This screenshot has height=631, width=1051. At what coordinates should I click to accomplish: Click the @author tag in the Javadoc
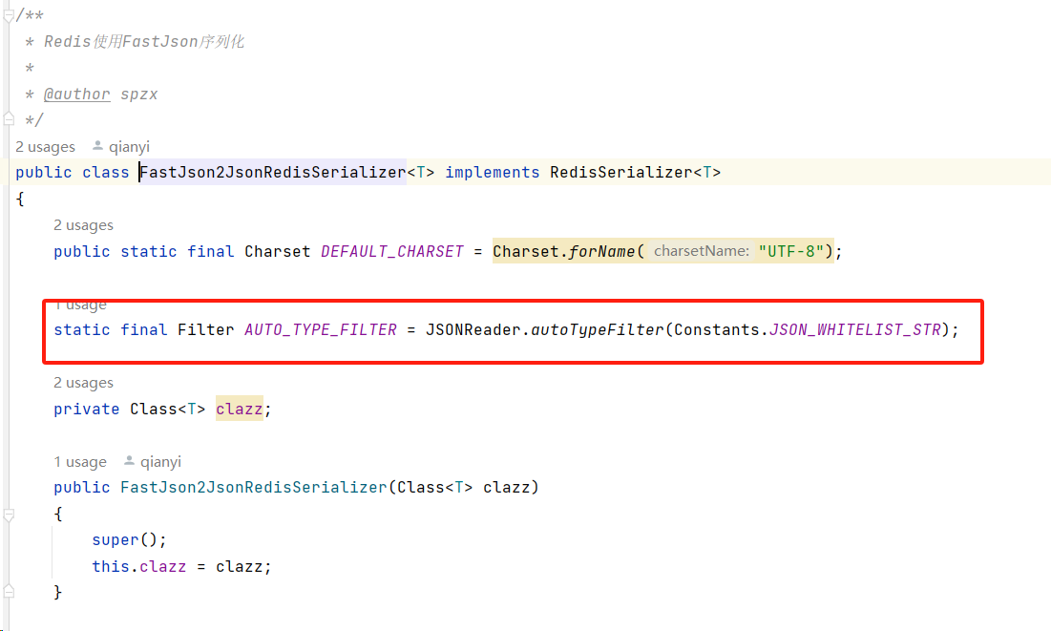[77, 95]
